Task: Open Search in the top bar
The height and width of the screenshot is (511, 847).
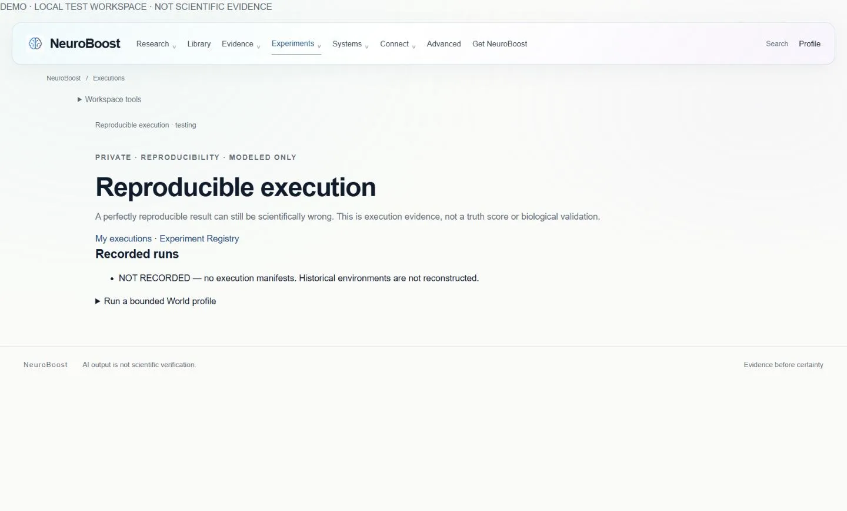Action: (x=776, y=44)
